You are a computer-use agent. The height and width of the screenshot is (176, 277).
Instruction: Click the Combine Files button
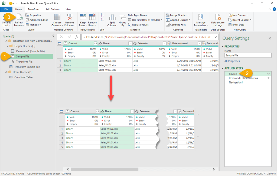(x=176, y=25)
